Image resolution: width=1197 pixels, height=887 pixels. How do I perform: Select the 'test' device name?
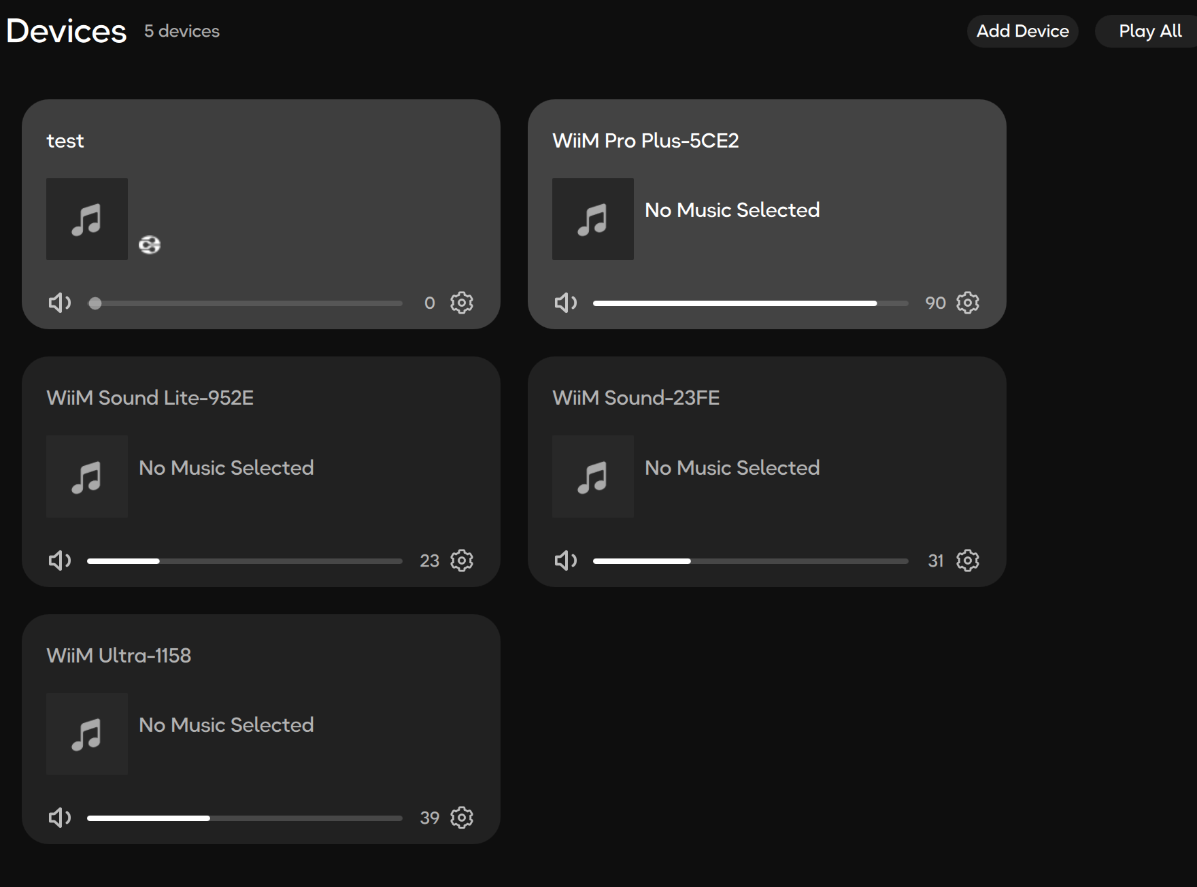[x=65, y=141]
